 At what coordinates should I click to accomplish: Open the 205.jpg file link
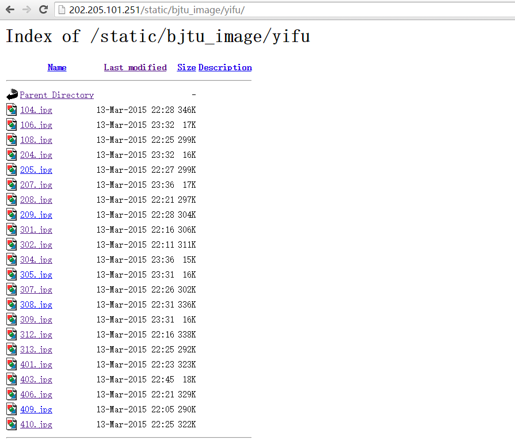[36, 170]
